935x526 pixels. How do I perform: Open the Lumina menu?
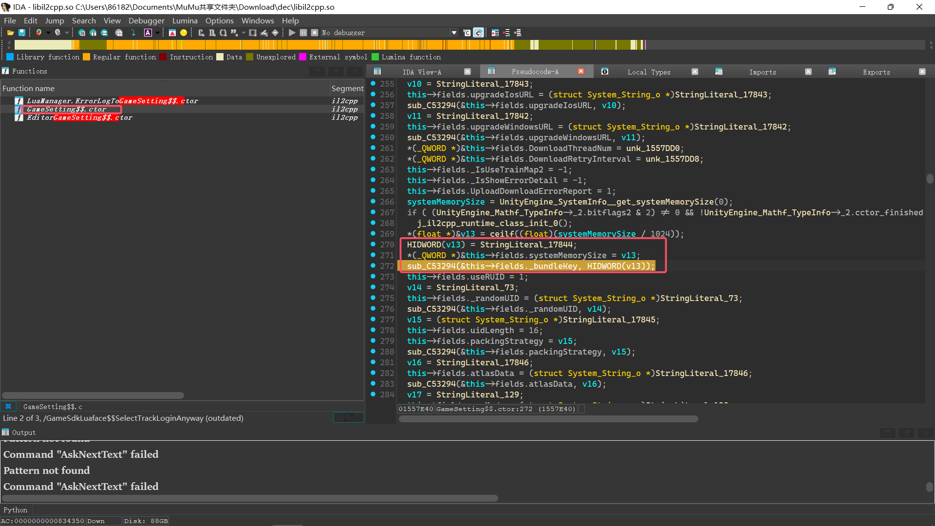(x=185, y=20)
